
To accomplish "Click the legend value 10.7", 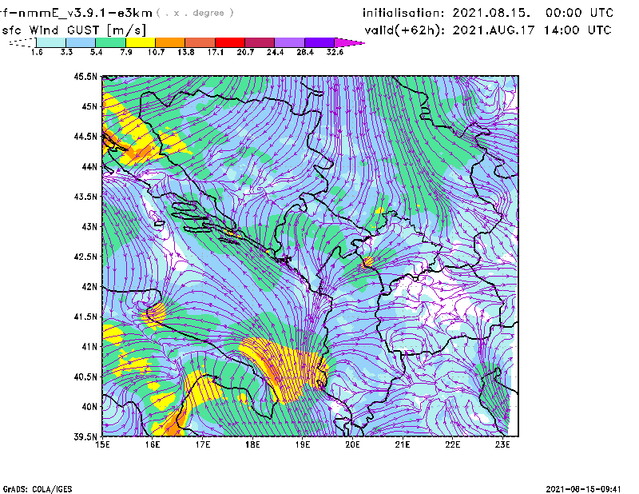I will click(x=156, y=52).
